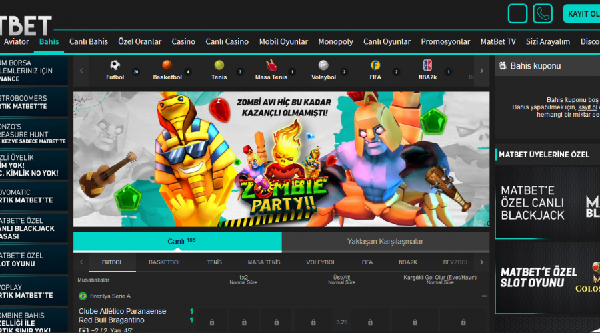Select Futbol sport icon in carousel
Screen dimensions: 600x333
(x=115, y=65)
